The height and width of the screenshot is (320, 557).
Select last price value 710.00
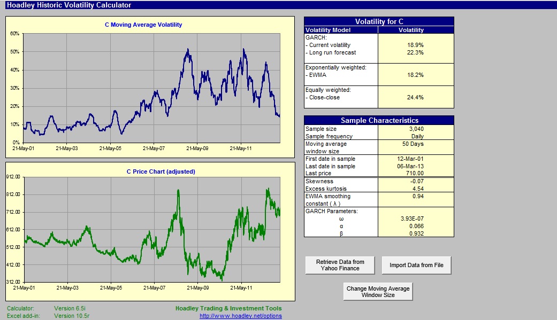click(x=415, y=173)
